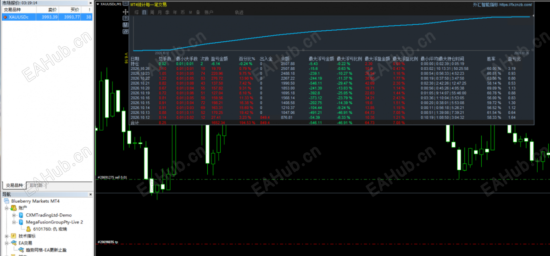550x256 pixels.
Task: Open the https://fxznzb.com/ link
Action: [515, 5]
